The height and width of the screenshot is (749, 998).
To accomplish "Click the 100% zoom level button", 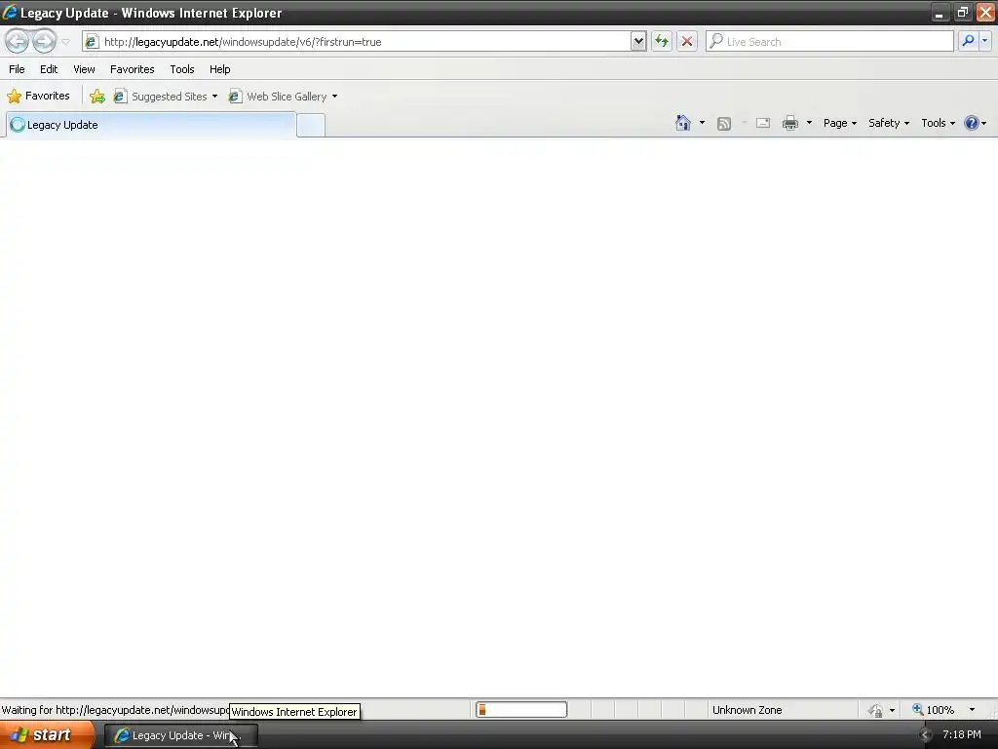I will (x=934, y=710).
